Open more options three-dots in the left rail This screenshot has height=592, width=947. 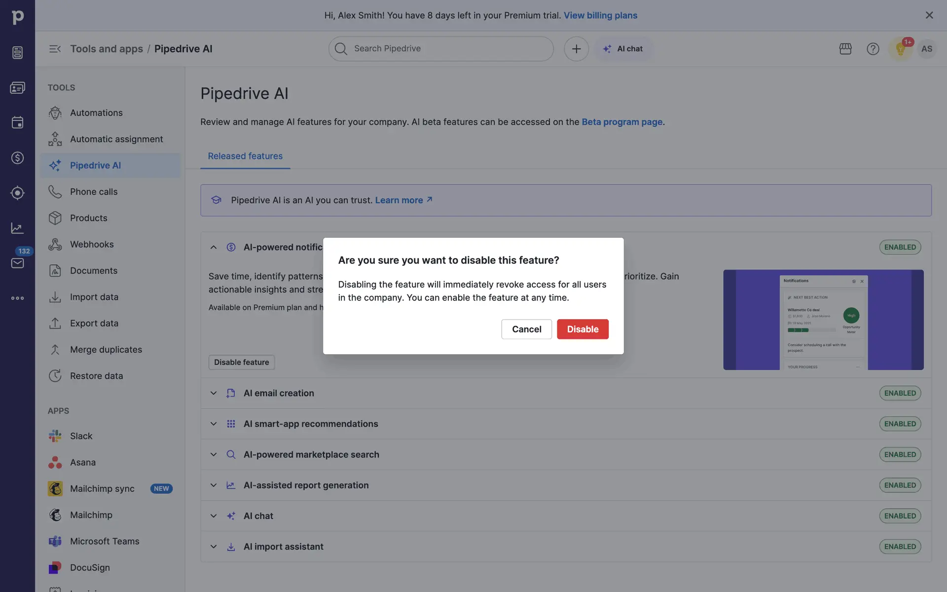coord(17,298)
